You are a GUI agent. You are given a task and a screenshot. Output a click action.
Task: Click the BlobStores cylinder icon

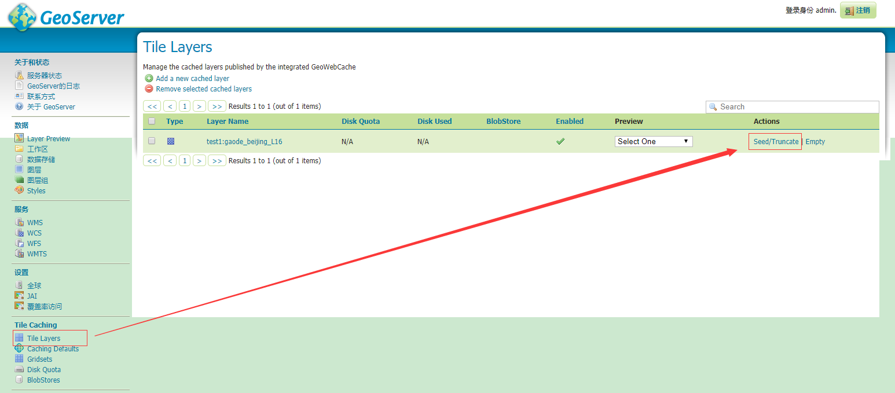19,380
